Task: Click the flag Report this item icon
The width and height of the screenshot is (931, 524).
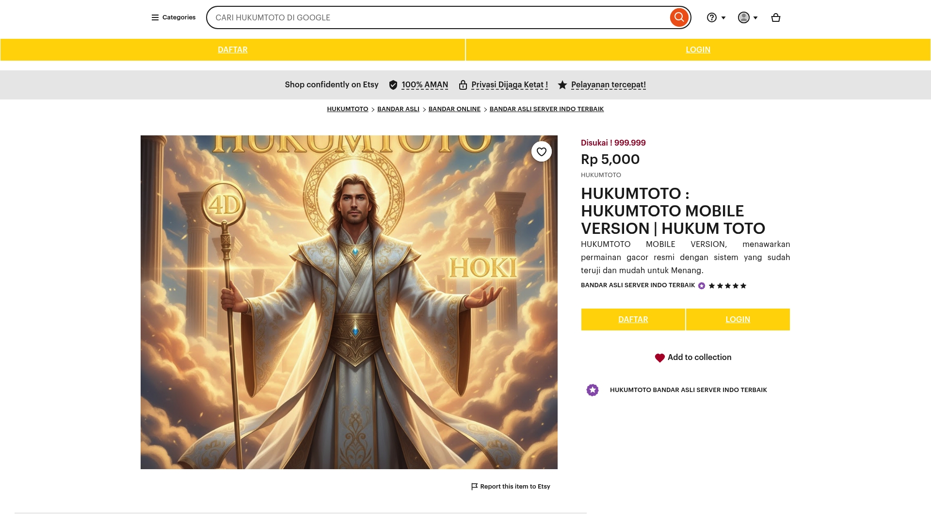Action: coord(474,486)
